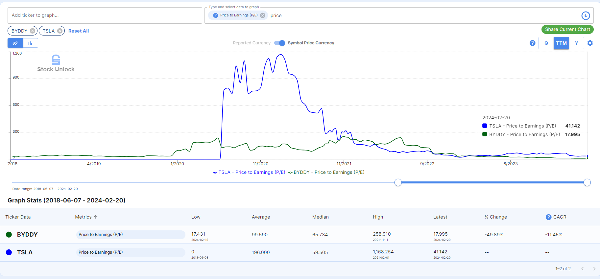This screenshot has height=279, width=600.
Task: Switch to line chart view
Action: [x=15, y=43]
